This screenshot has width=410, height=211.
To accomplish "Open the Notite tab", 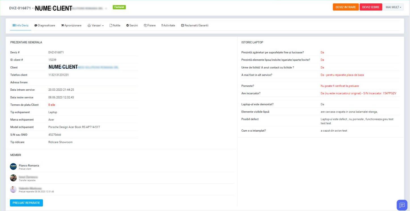I will pyautogui.click(x=115, y=26).
